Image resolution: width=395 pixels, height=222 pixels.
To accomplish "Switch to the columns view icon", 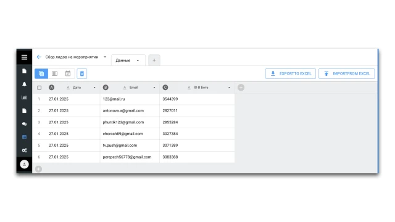I will click(54, 73).
